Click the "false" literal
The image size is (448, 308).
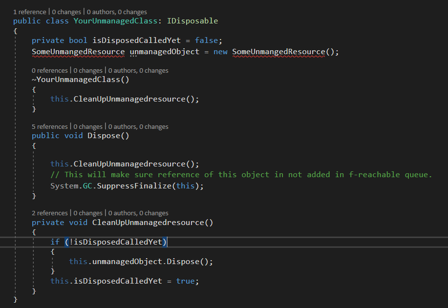tap(206, 41)
